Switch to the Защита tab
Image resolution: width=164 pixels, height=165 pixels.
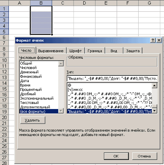[133, 51]
